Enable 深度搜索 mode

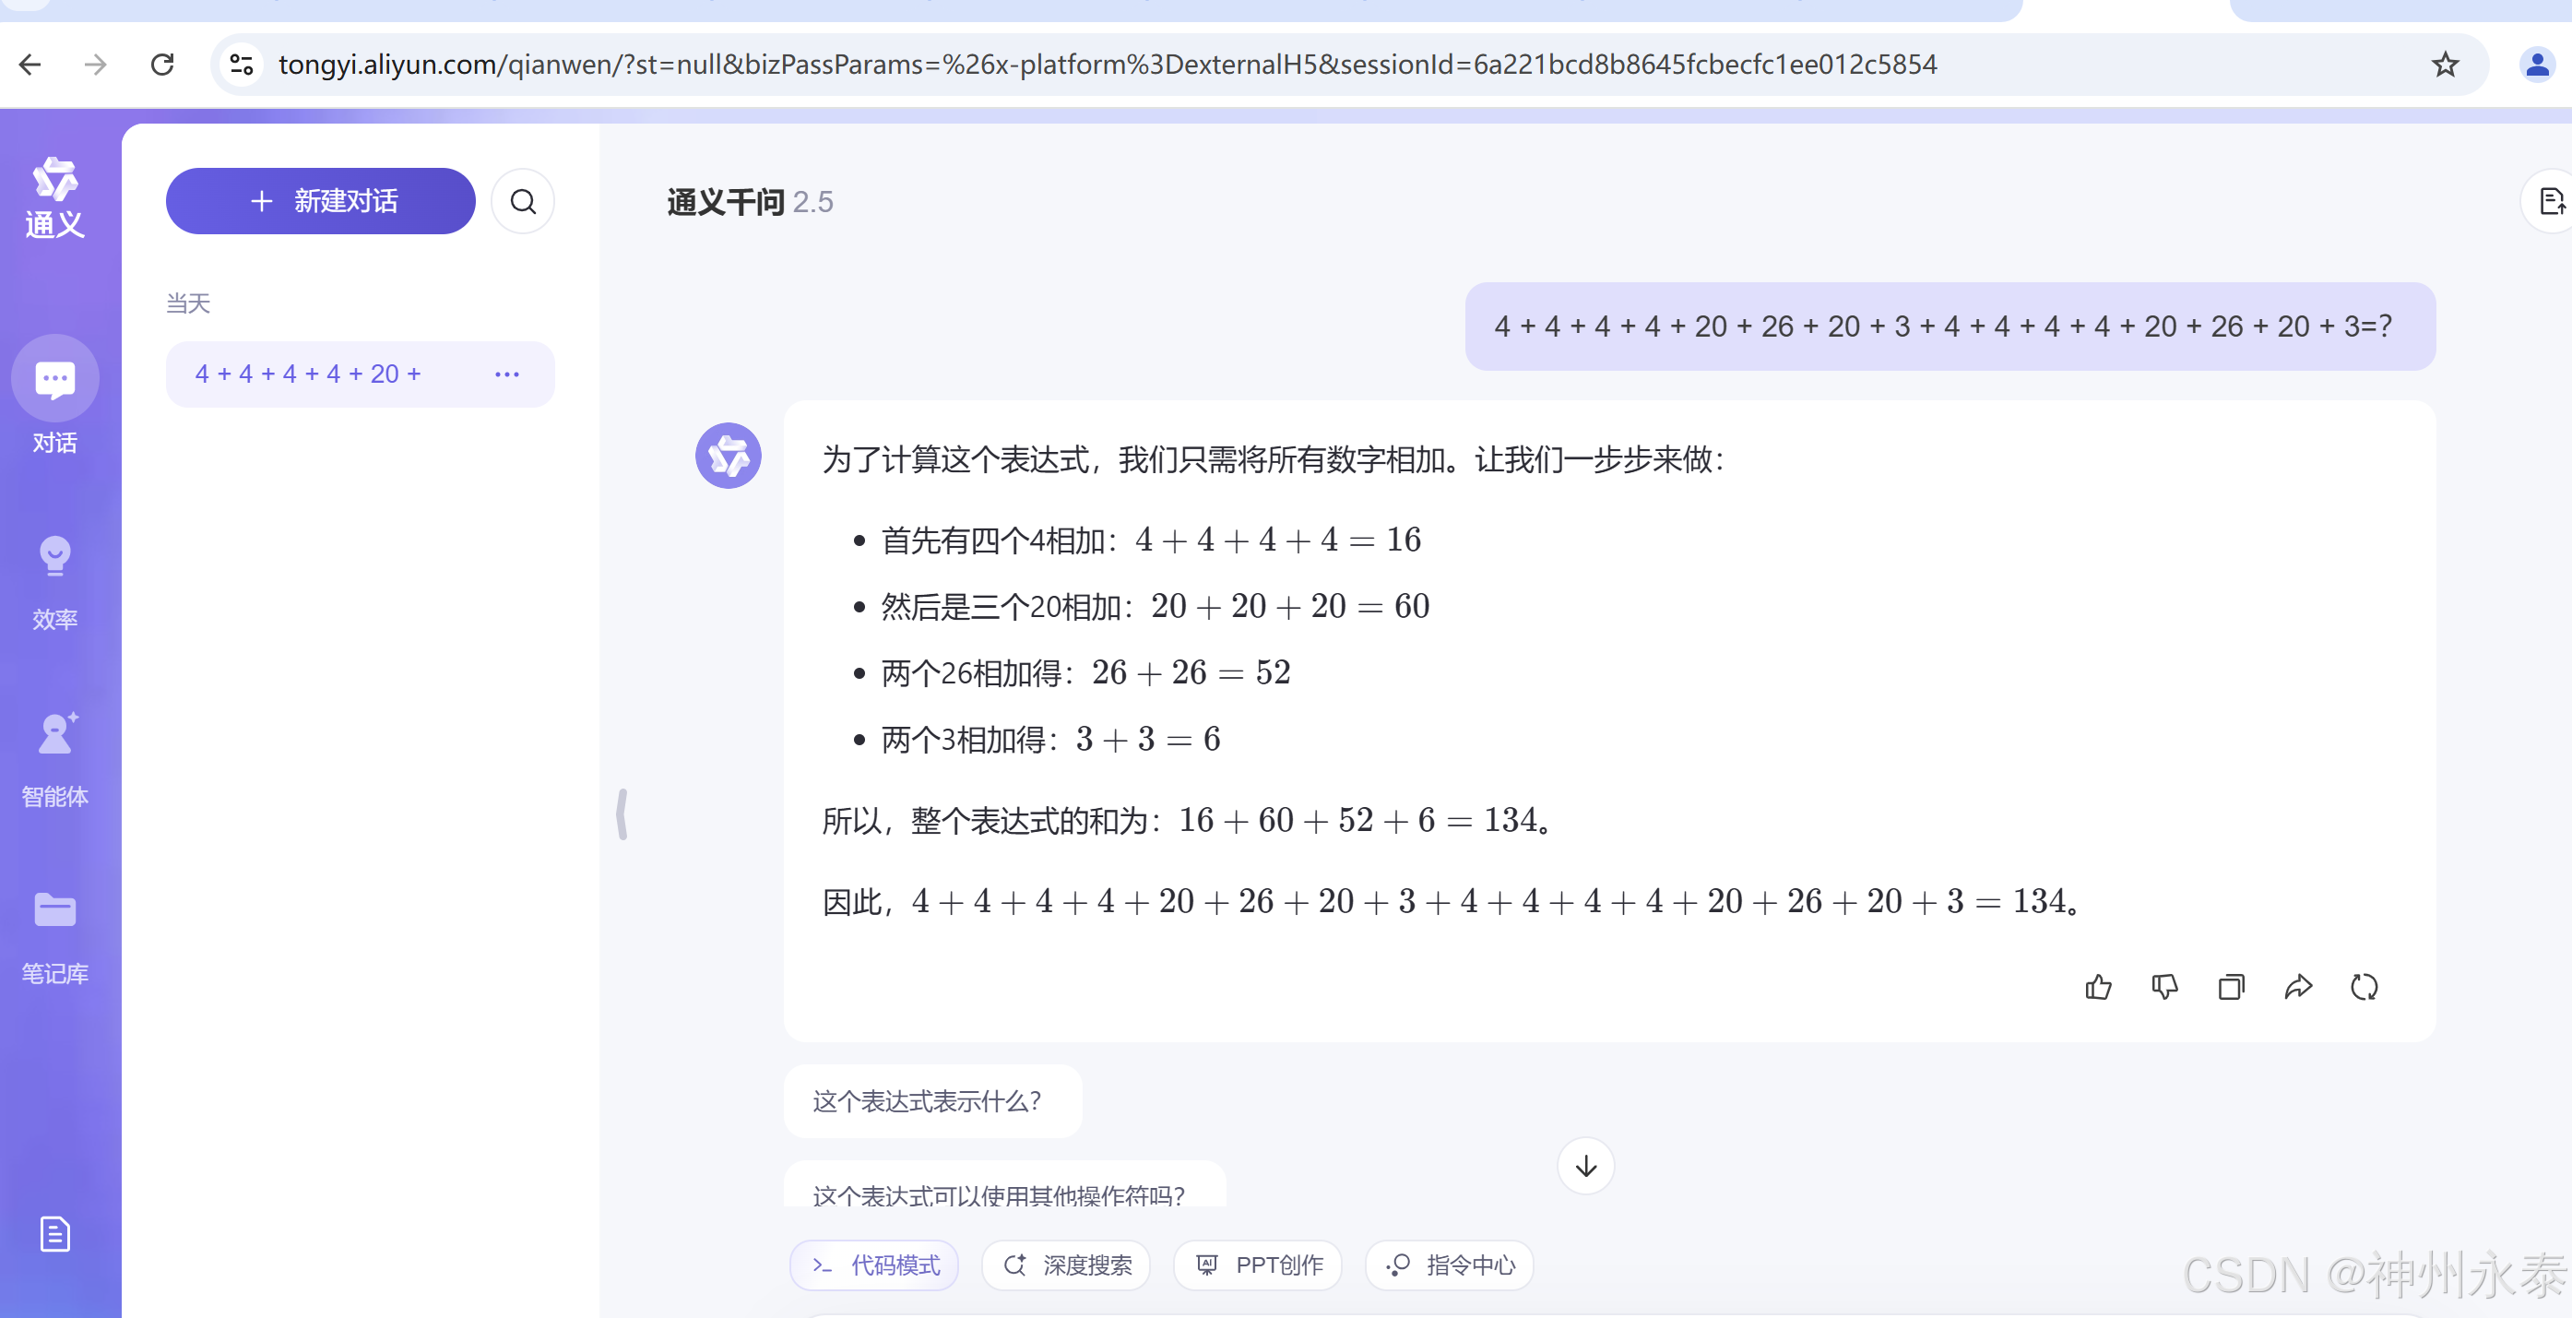(x=1064, y=1265)
